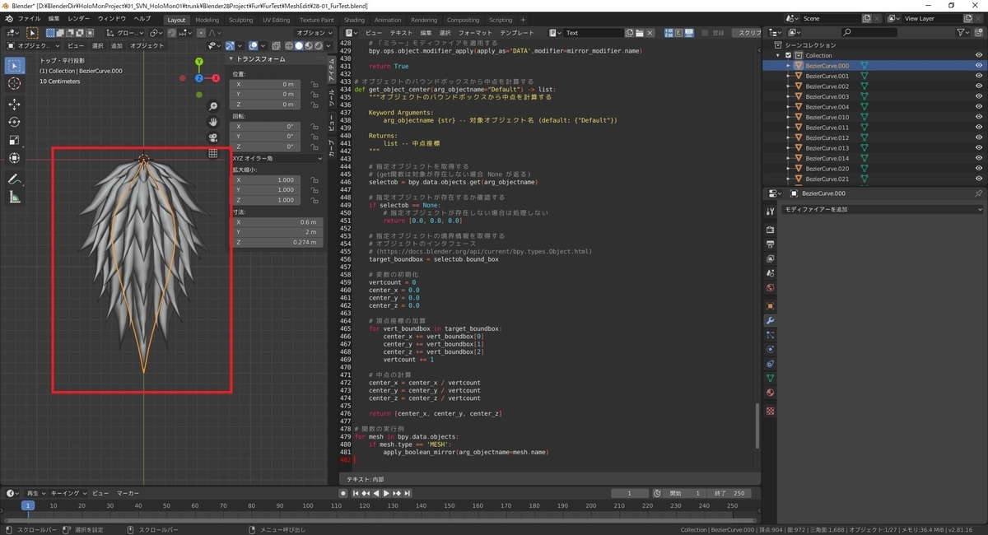Select the Measure tool
This screenshot has height=535, width=988.
pyautogui.click(x=15, y=197)
